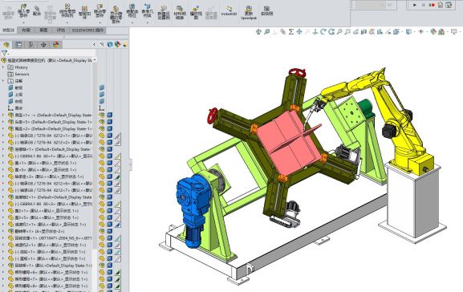Image resolution: width=463 pixels, height=292 pixels.
Task: Switch to the 装配体 ribbon tab
Action: tap(9, 30)
